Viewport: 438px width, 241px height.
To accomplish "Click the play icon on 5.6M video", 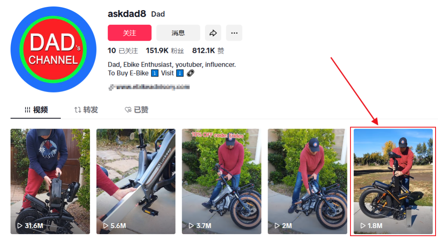I will [105, 226].
